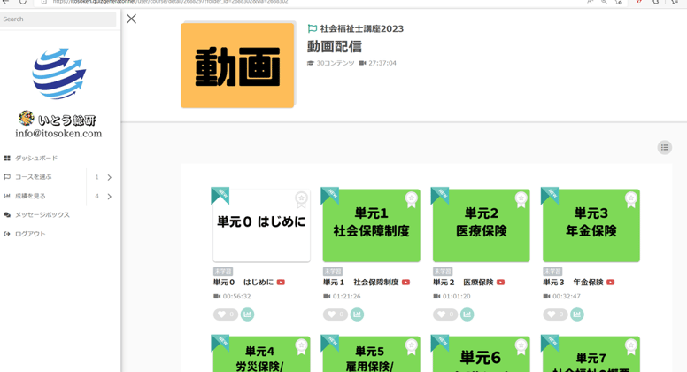Image resolution: width=687 pixels, height=372 pixels.
Task: View statistics chart for 単元0 はじめに
Action: (x=248, y=314)
